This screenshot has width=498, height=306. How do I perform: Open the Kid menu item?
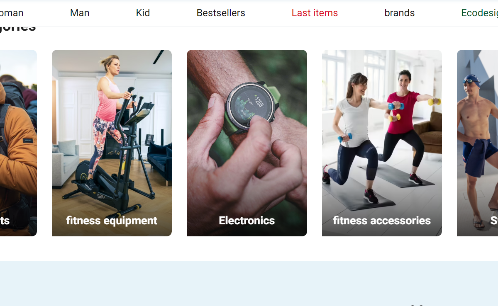pos(143,13)
